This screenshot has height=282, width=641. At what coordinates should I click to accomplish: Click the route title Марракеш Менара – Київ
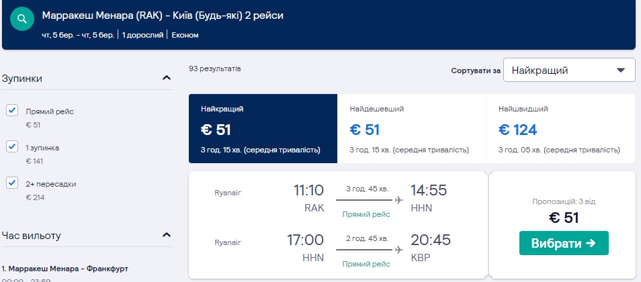162,15
